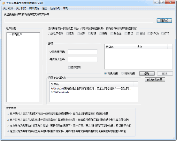Image resolution: width=177 pixels, height=141 pixels.
Task: Click the 文件名 column header
Action: (92, 84)
